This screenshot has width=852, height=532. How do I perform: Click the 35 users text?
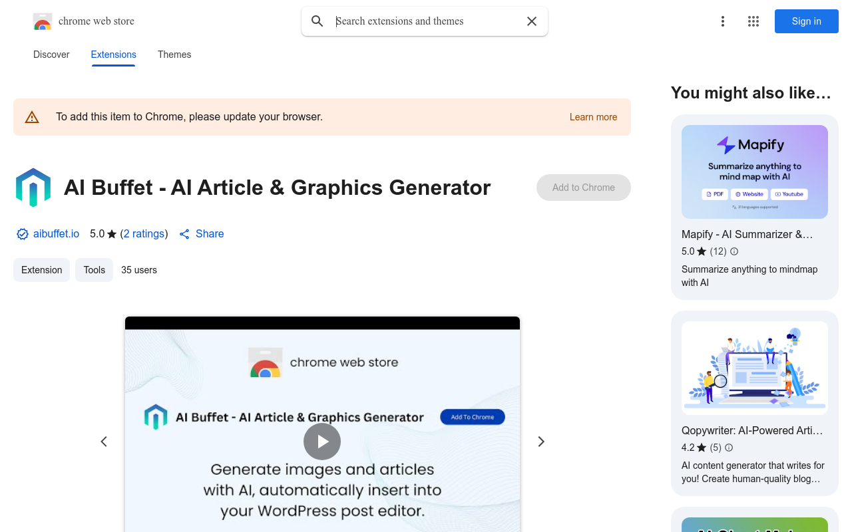139,270
